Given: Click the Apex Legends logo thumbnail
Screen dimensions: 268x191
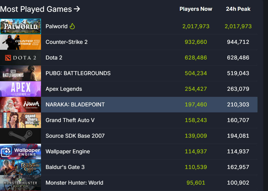Looking at the screenshot, I should click(x=20, y=89).
